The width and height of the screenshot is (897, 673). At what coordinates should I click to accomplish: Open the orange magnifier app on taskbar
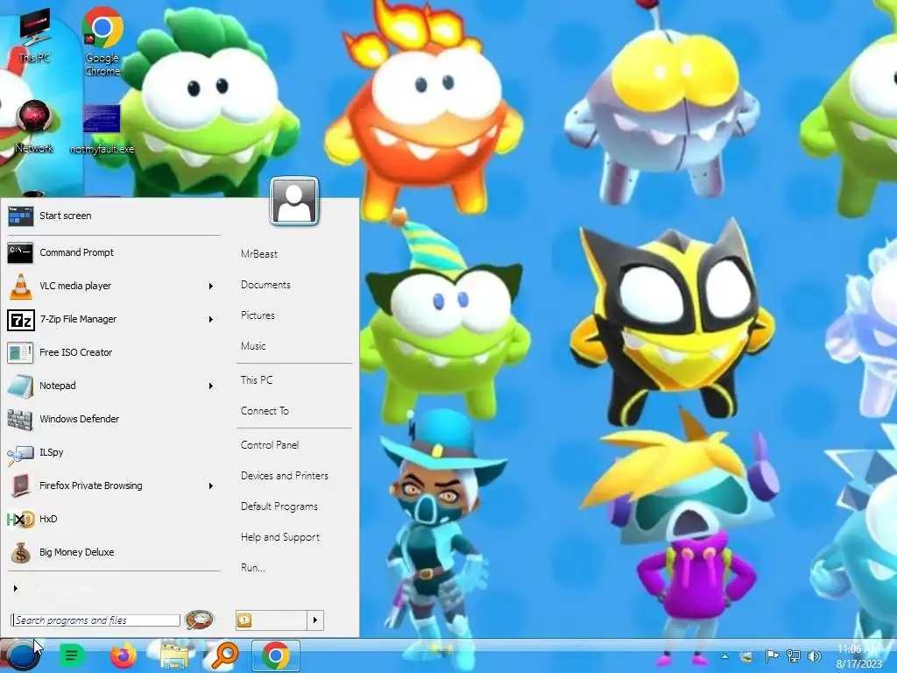coord(224,655)
